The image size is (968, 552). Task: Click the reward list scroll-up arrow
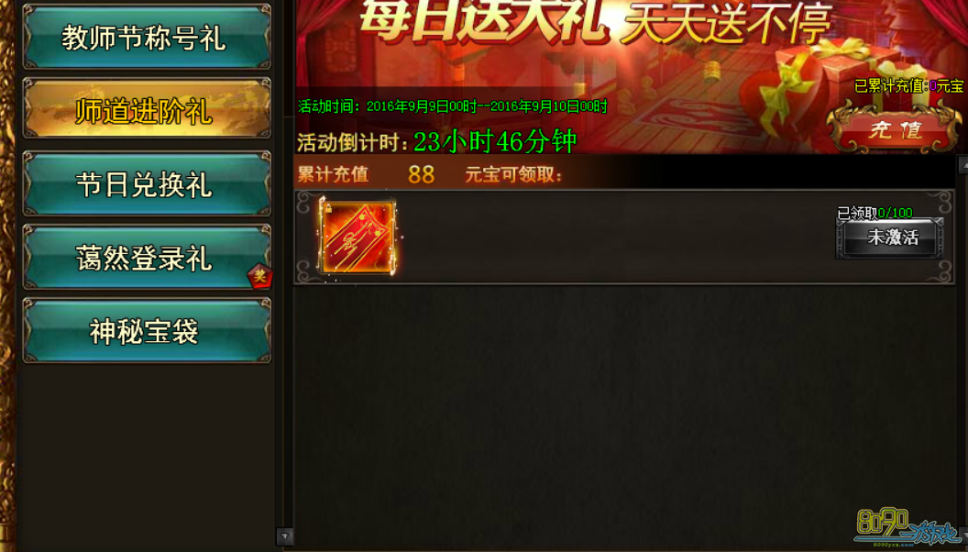point(963,164)
